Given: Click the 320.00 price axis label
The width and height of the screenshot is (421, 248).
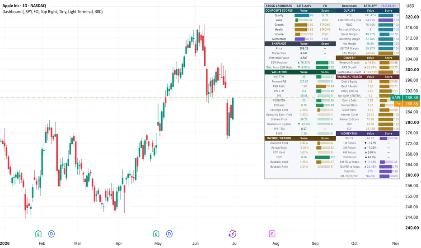Looking at the screenshot, I should click(x=412, y=17).
